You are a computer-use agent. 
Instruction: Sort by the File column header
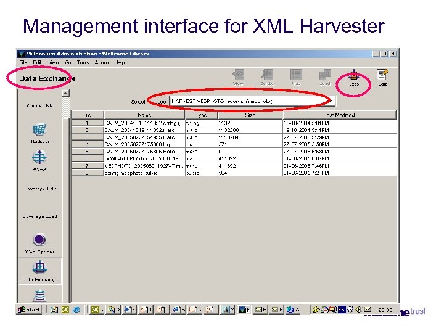(88, 115)
